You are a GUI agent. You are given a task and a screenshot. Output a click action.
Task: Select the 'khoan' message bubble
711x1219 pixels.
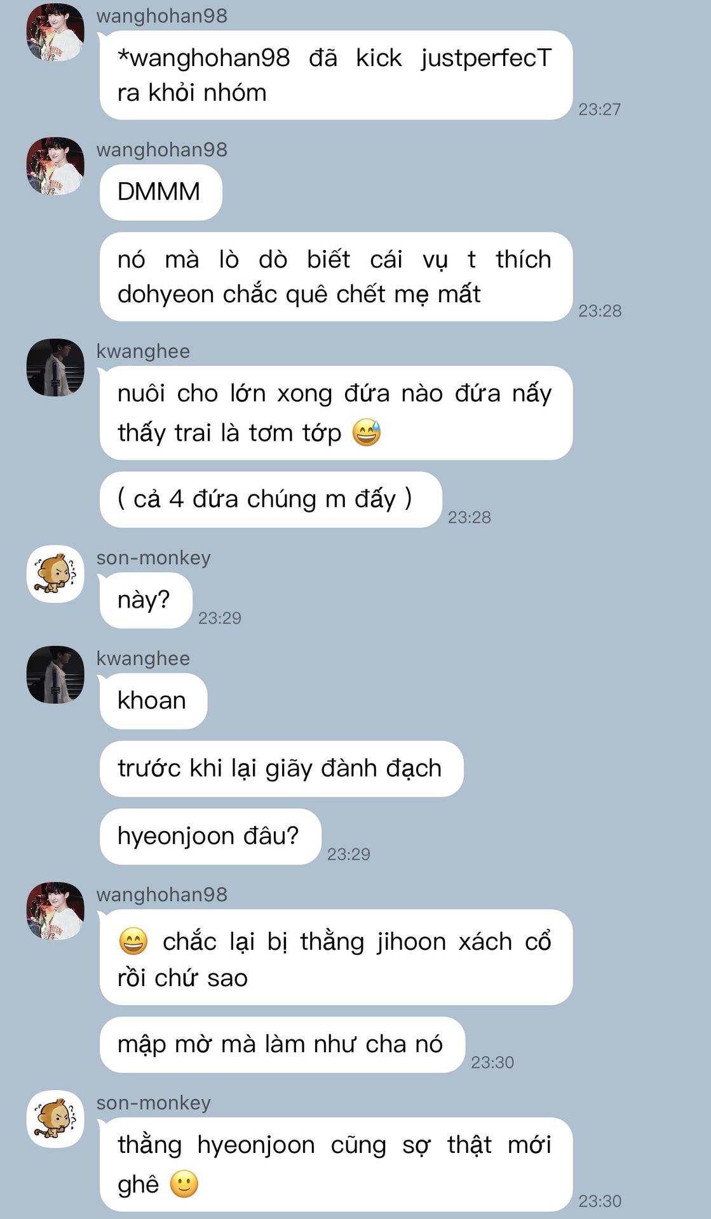(x=153, y=701)
